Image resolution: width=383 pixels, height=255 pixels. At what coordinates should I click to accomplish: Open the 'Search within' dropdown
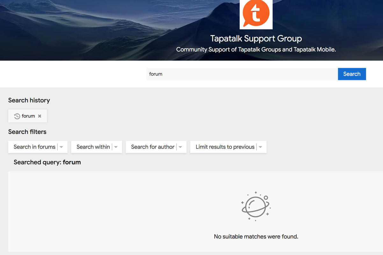click(x=97, y=147)
